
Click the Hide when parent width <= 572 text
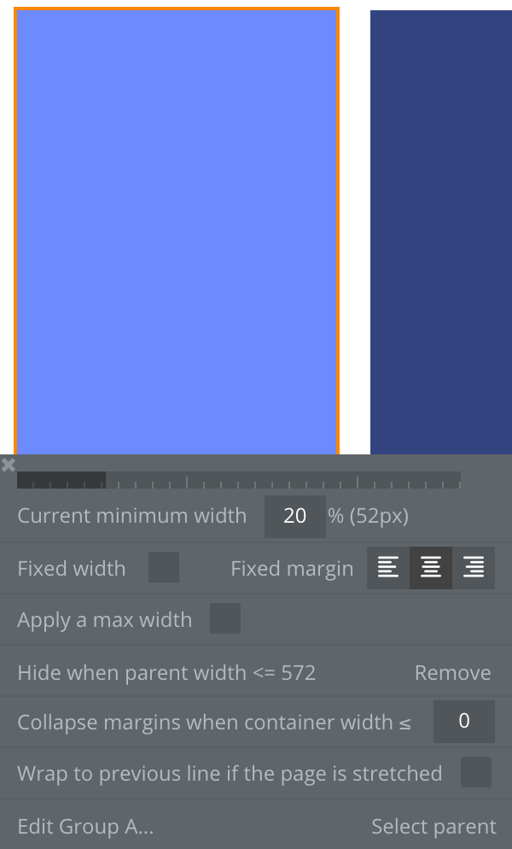click(x=166, y=673)
